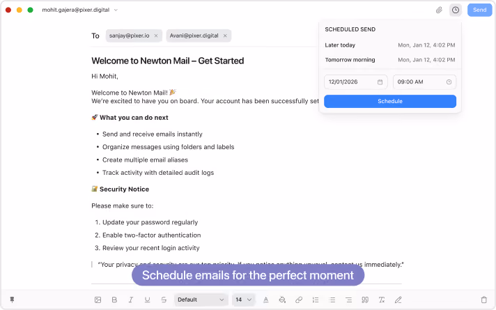Image resolution: width=496 pixels, height=310 pixels.
Task: Apply block quote formatting
Action: 365,300
